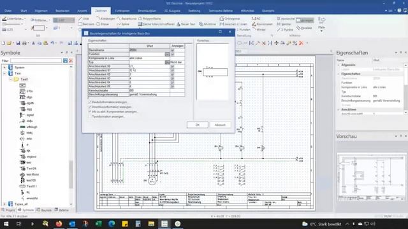Click the new document icon in quick toolbar
Image resolution: width=408 pixels, height=229 pixels.
point(3,43)
